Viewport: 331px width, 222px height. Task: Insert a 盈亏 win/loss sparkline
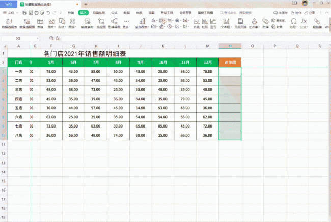[x=213, y=23]
